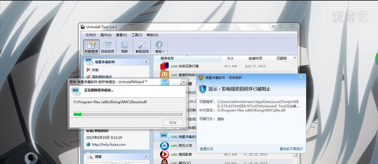Click the Rising tiger badge title icon

tap(201, 77)
